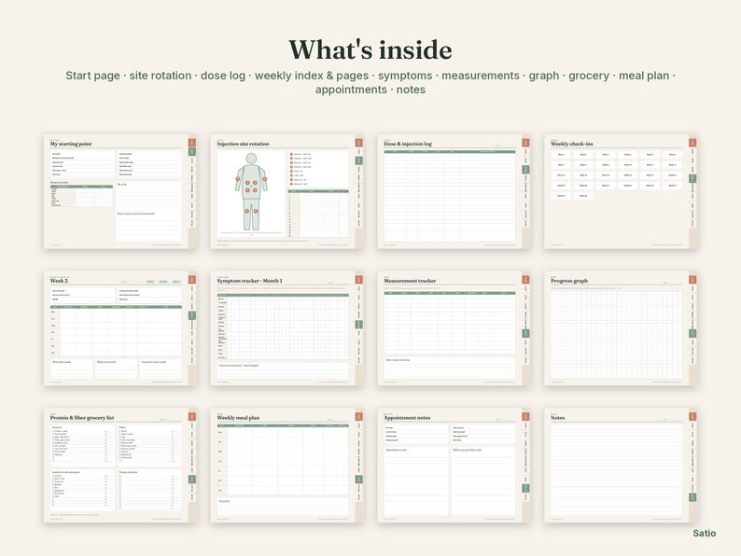Click "measurements" in the subtitle
The image size is (741, 556).
[481, 76]
